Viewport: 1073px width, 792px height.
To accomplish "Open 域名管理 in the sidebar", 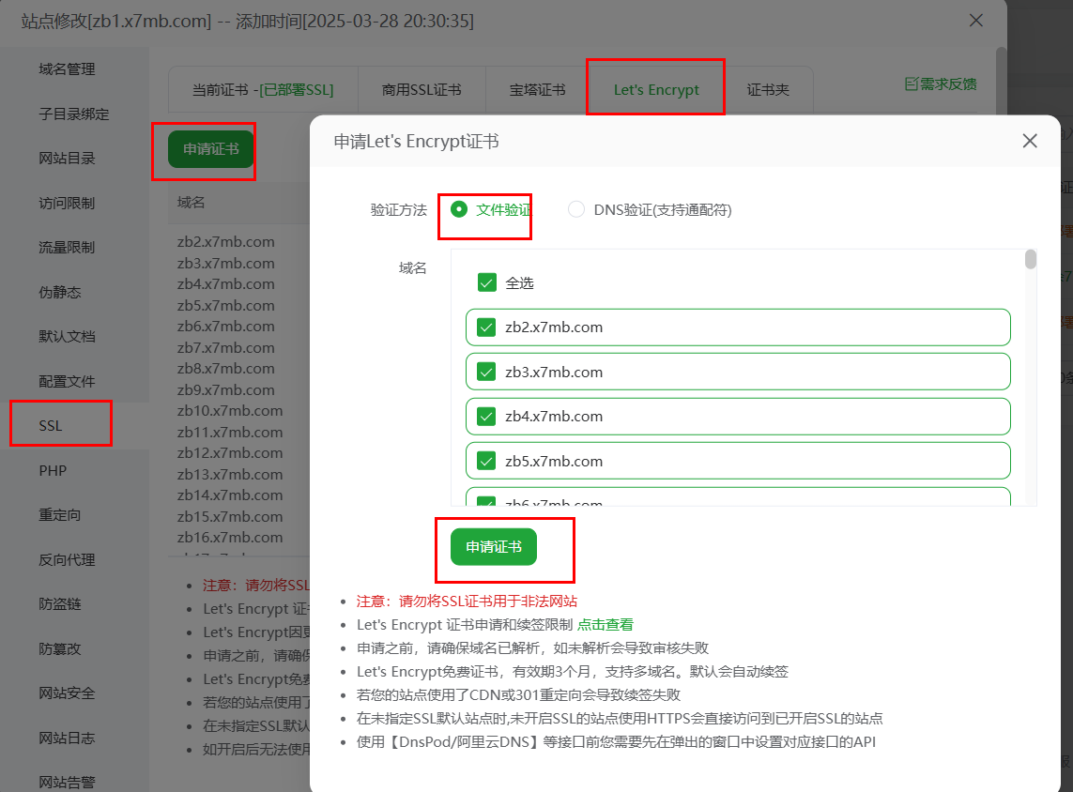I will click(x=67, y=69).
